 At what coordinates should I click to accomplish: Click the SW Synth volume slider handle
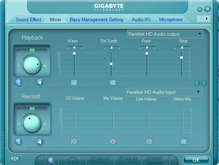[x=111, y=64]
